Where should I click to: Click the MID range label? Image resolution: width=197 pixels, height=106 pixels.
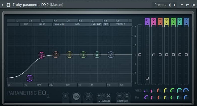pos(77,24)
